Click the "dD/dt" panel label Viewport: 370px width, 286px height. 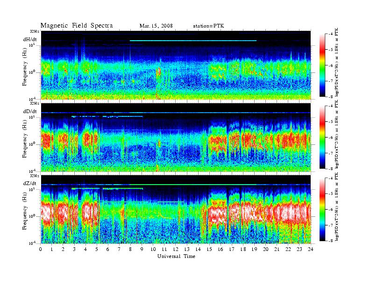pyautogui.click(x=30, y=111)
